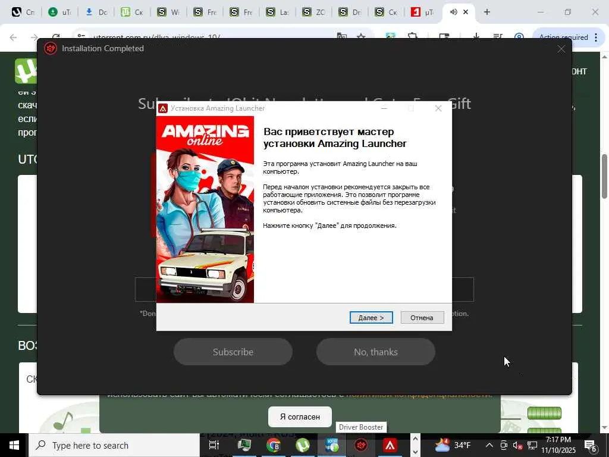
Task: Switch to the first Chrome tab 'Сп'
Action: click(23, 12)
